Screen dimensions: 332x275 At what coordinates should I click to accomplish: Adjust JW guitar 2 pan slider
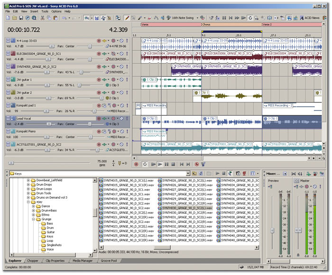(x=101, y=98)
